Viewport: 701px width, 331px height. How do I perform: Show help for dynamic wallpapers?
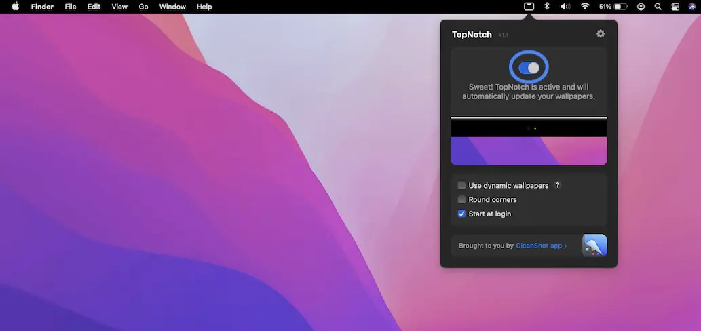point(558,185)
